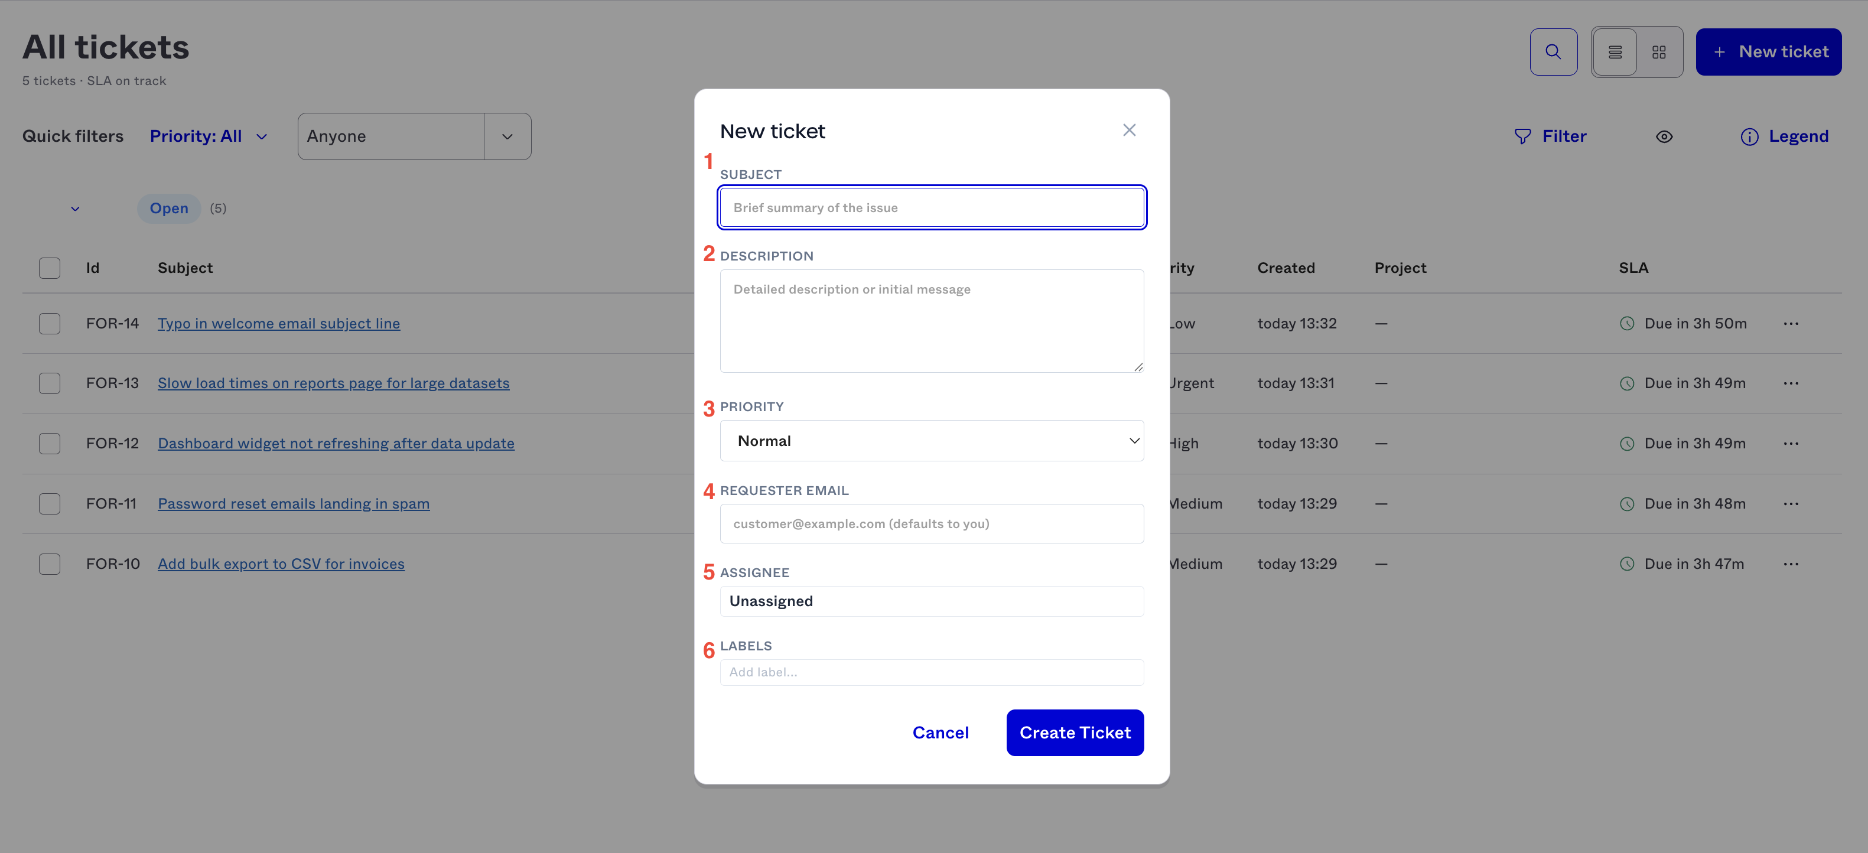The width and height of the screenshot is (1868, 853).
Task: Click the 'today 13:31' created time
Action: tap(1296, 383)
